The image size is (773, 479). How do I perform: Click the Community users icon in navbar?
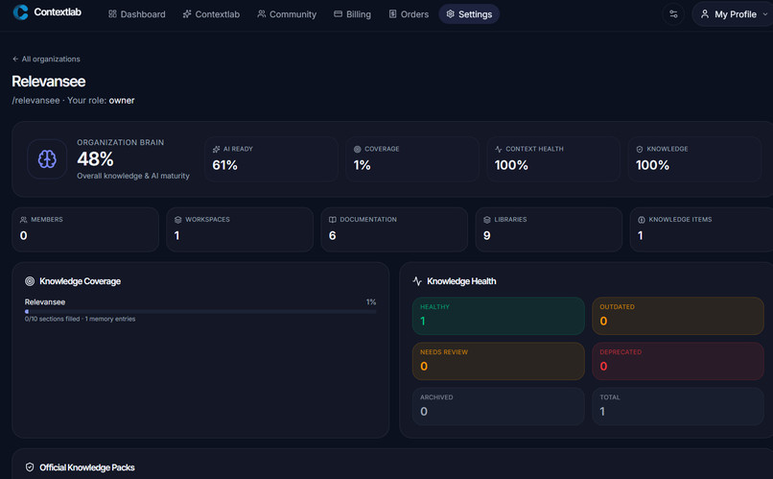[x=261, y=13]
